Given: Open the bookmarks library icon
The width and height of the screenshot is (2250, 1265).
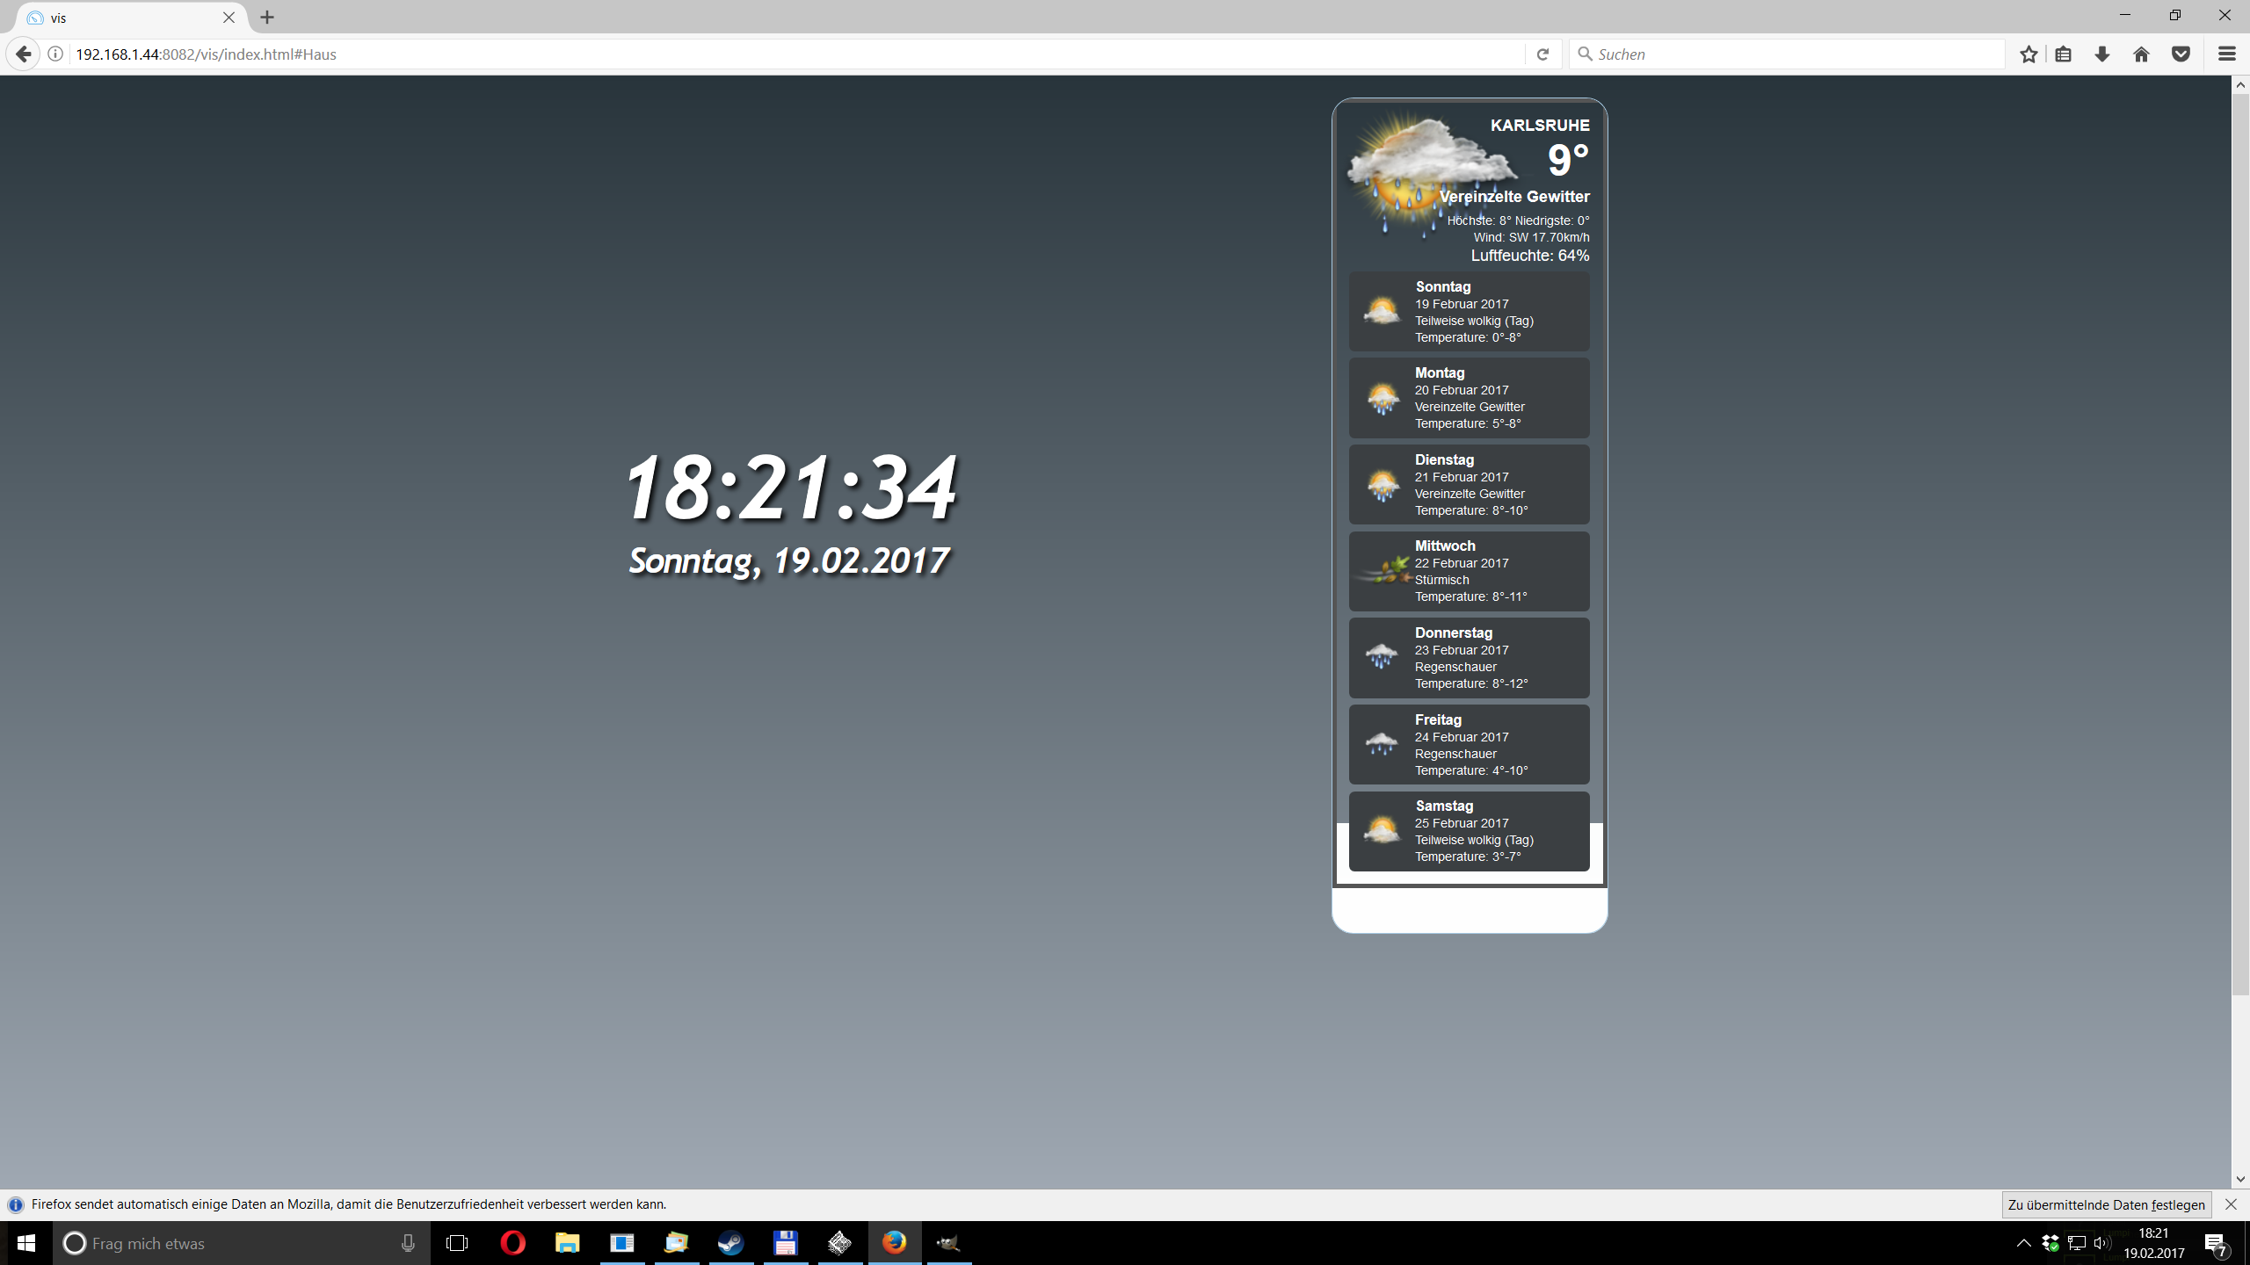Looking at the screenshot, I should tap(2064, 54).
